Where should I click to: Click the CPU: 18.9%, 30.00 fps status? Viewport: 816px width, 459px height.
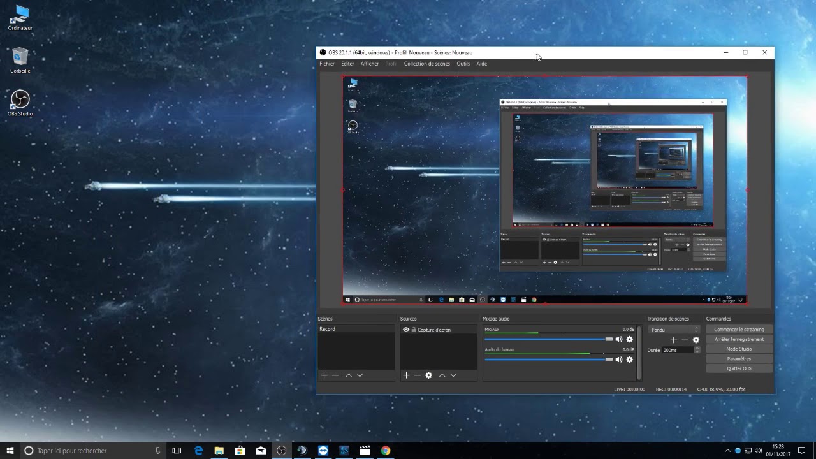click(721, 389)
